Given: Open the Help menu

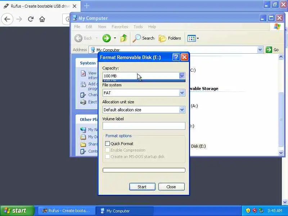Looking at the screenshot, I should 152,27.
